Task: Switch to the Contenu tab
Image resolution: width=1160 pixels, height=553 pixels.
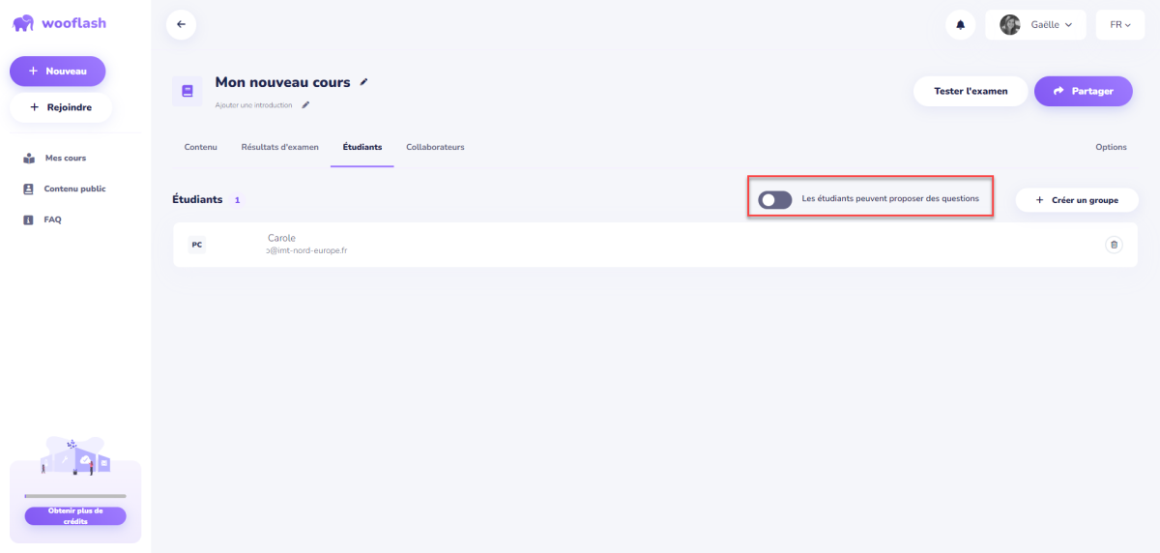Action: [200, 147]
